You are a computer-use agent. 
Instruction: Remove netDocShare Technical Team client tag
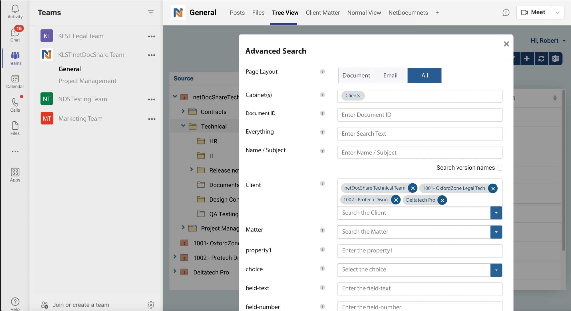(x=413, y=188)
